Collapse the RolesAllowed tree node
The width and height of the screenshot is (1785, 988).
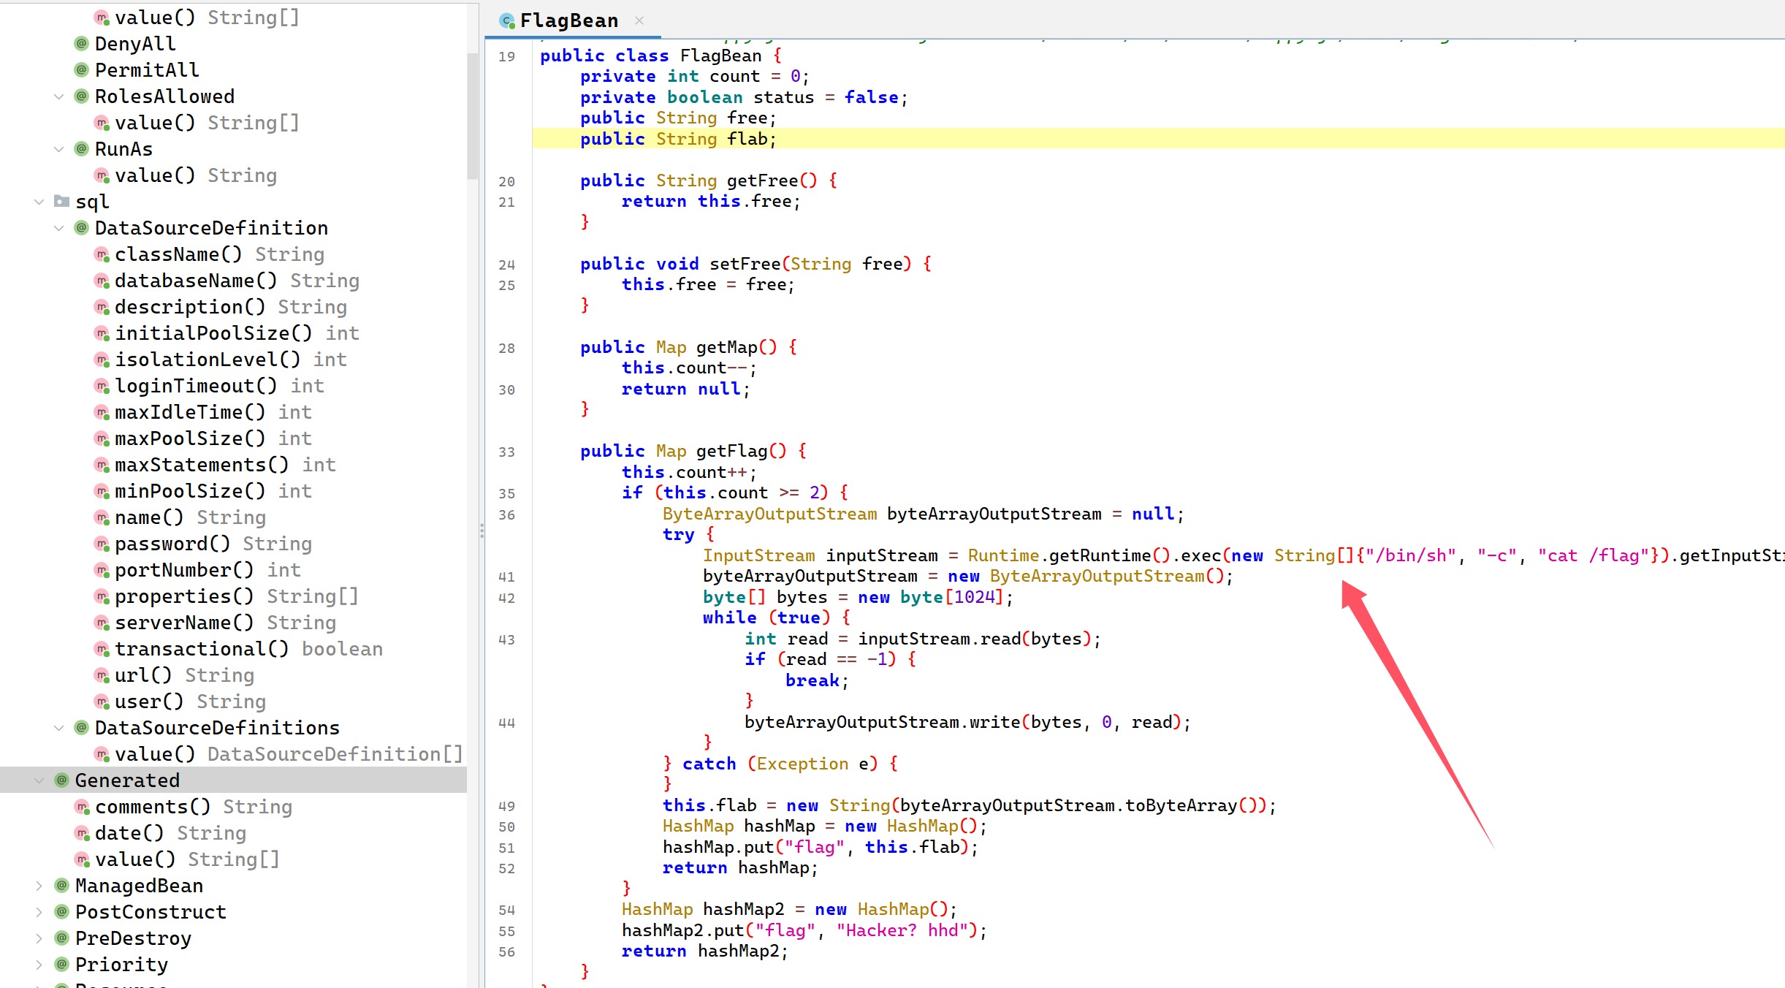59,96
